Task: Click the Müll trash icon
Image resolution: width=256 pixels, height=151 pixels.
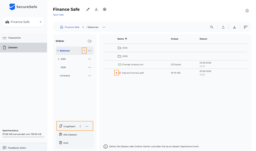Action: point(61,143)
